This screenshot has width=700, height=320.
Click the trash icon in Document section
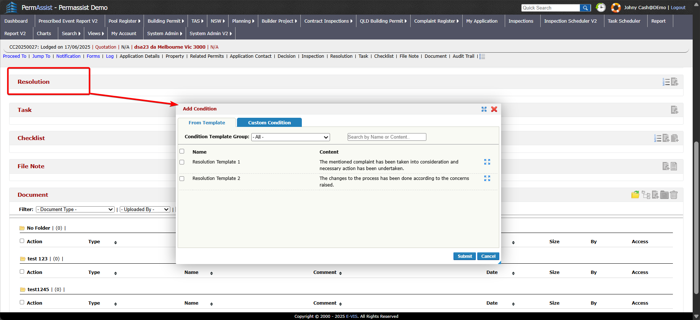tap(674, 195)
